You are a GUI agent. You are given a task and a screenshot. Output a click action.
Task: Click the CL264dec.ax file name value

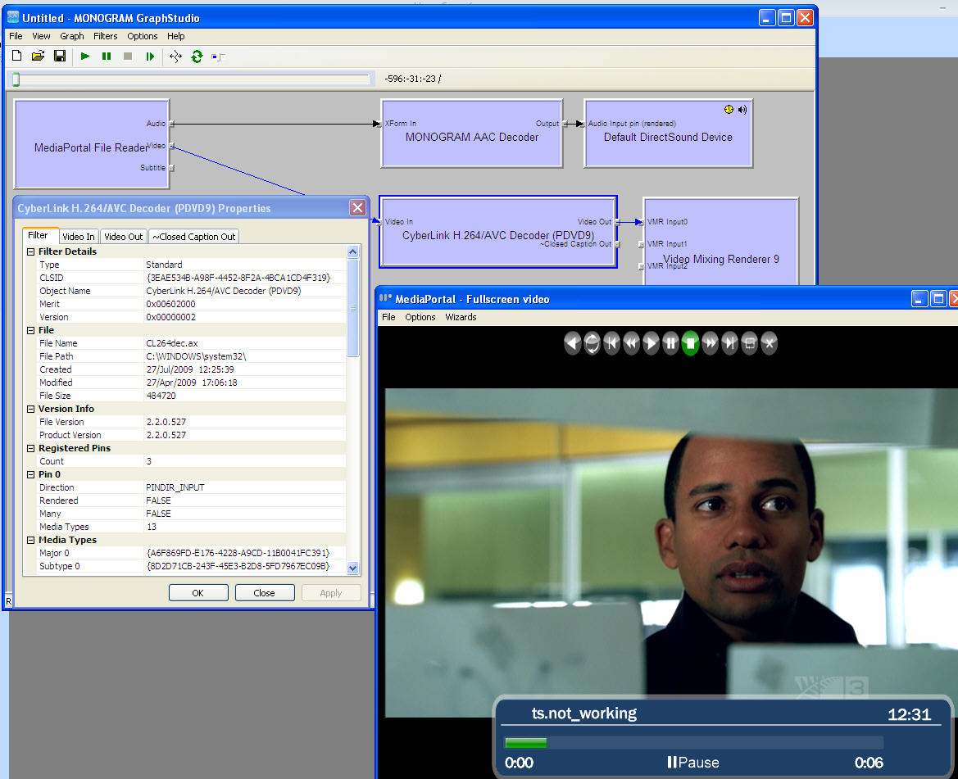click(x=171, y=343)
